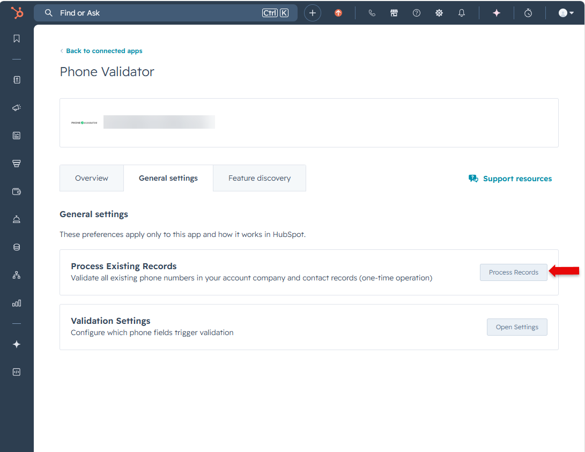The image size is (585, 452).
Task: Click the Back to connected apps link
Action: 104,51
